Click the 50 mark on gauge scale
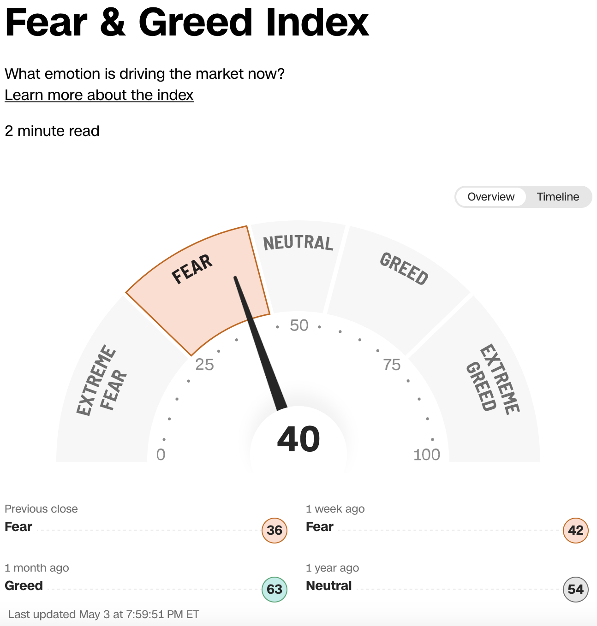This screenshot has height=626, width=597. click(x=299, y=325)
